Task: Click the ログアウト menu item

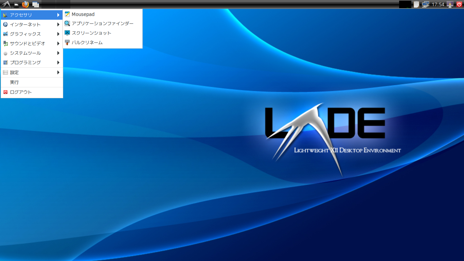Action: [x=32, y=92]
